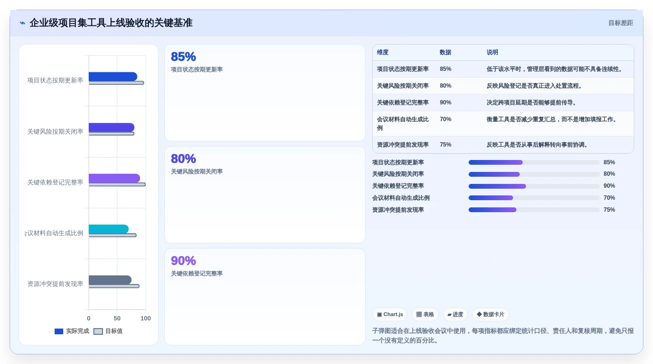This screenshot has width=653, height=364.
Task: Click the 90% progress bar
Action: pos(534,186)
